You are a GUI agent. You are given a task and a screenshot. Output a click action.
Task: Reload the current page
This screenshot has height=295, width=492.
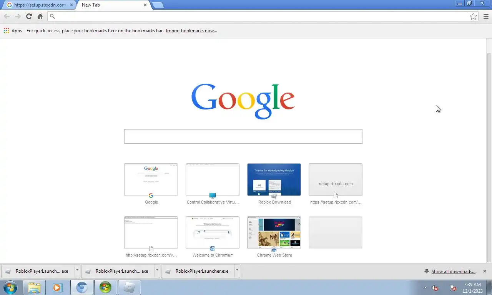coord(29,16)
